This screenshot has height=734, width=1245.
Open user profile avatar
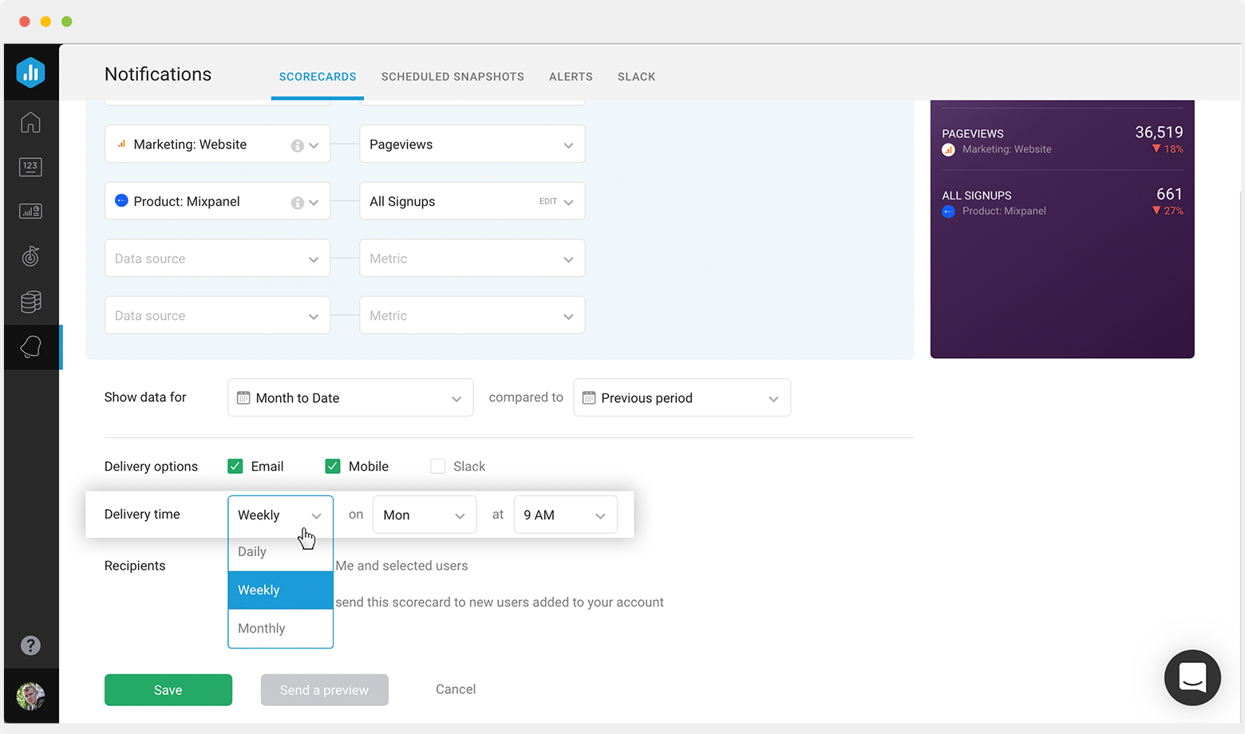pyautogui.click(x=30, y=697)
